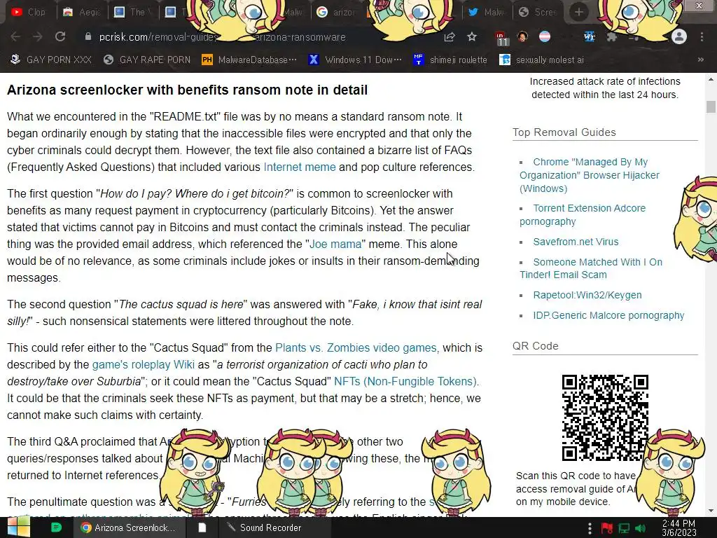717x538 pixels.
Task: Open the "Savefrom.net Virus" guide
Action: point(576,242)
